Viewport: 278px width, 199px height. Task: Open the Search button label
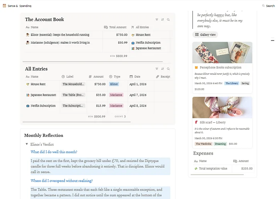tap(270, 6)
